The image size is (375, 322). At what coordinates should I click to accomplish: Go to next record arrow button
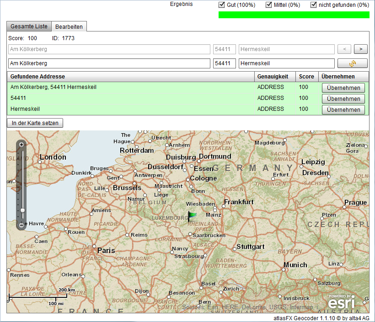point(361,49)
